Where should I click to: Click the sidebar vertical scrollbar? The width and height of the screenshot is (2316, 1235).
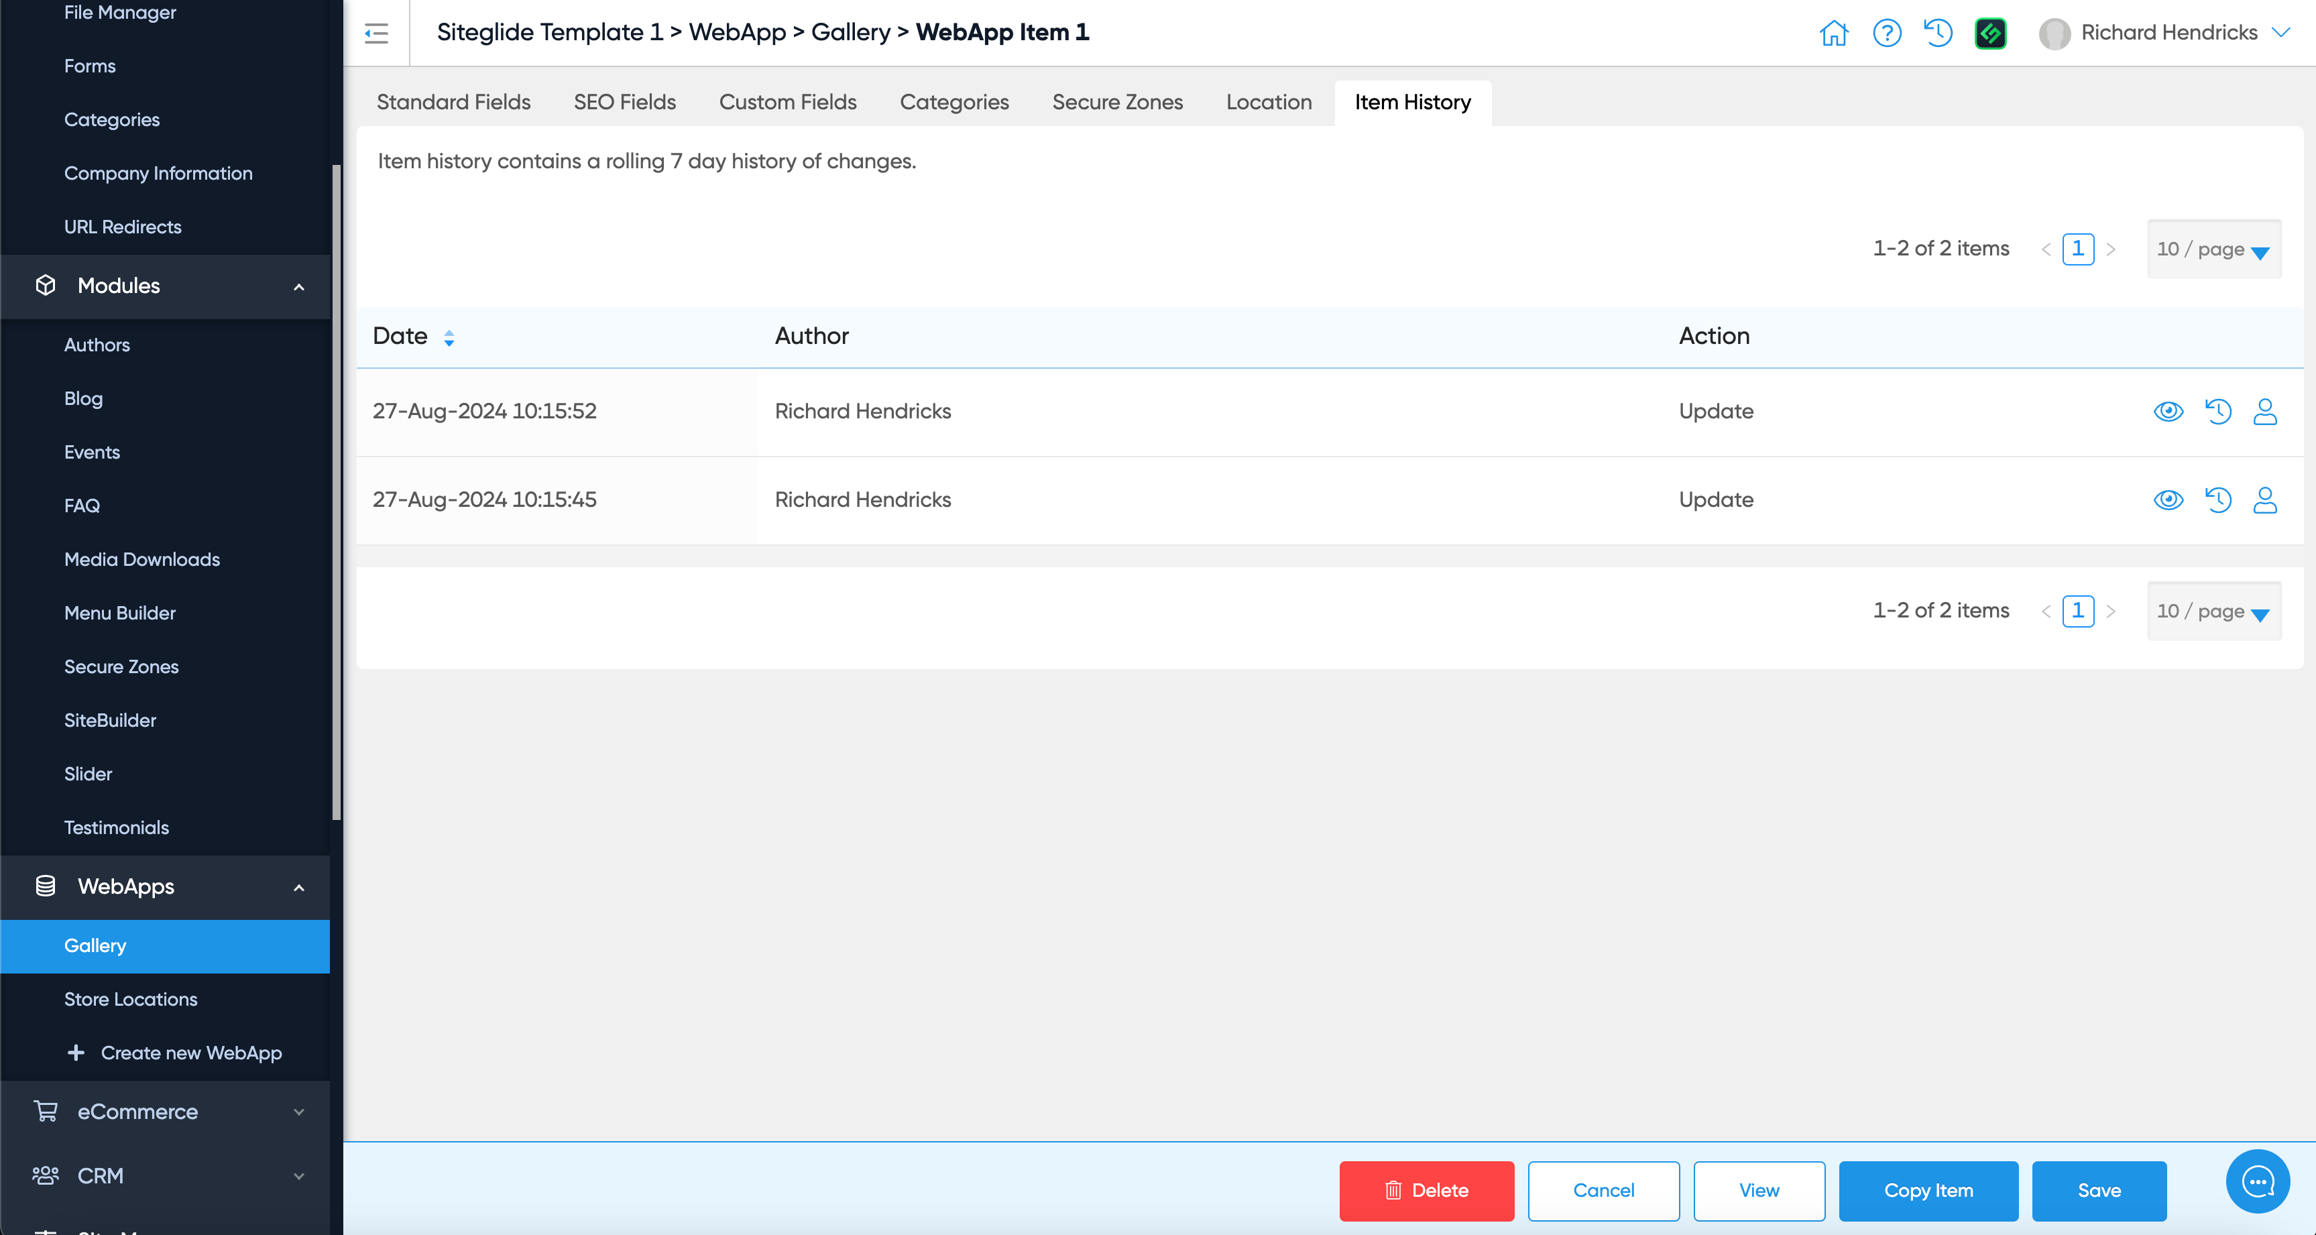tap(336, 493)
